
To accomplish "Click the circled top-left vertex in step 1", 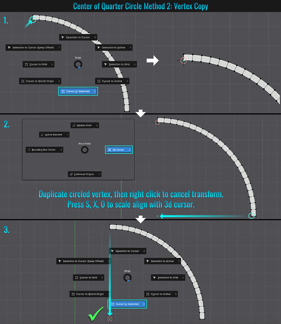I will point(33,19).
